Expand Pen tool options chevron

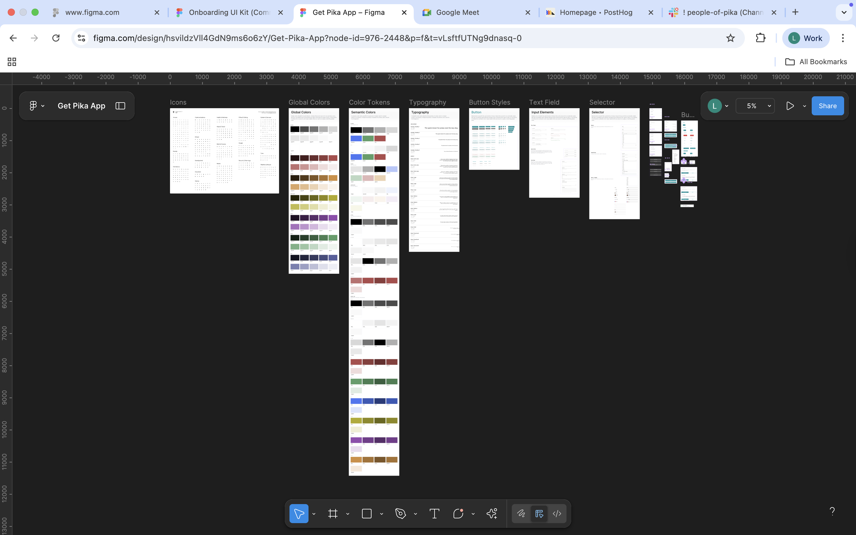pyautogui.click(x=415, y=514)
